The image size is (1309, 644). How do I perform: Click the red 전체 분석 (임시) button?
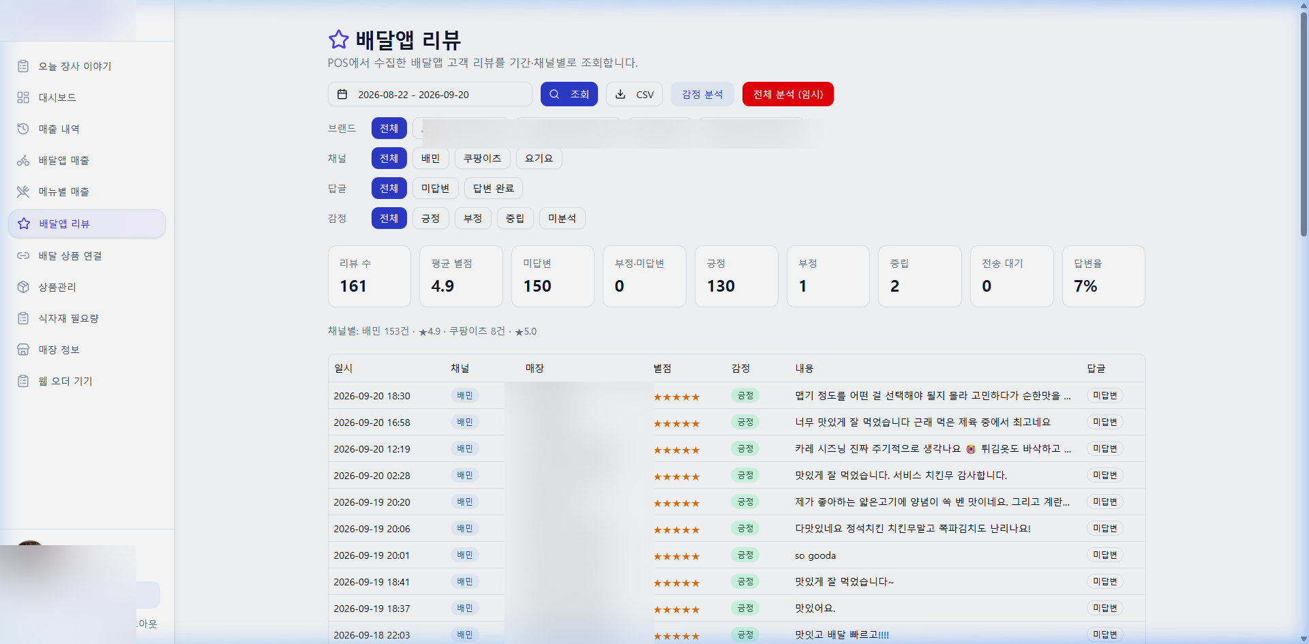pyautogui.click(x=788, y=94)
